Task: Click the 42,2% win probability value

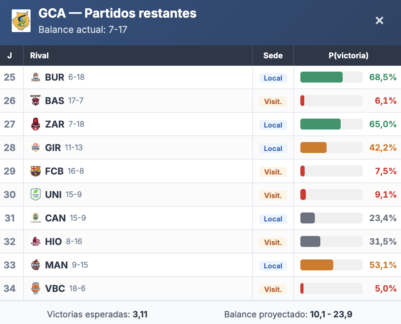Action: (383, 148)
